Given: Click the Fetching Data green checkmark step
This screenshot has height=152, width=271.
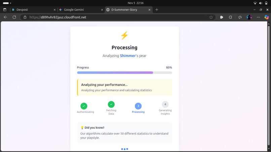Looking at the screenshot, I should click(x=111, y=104).
